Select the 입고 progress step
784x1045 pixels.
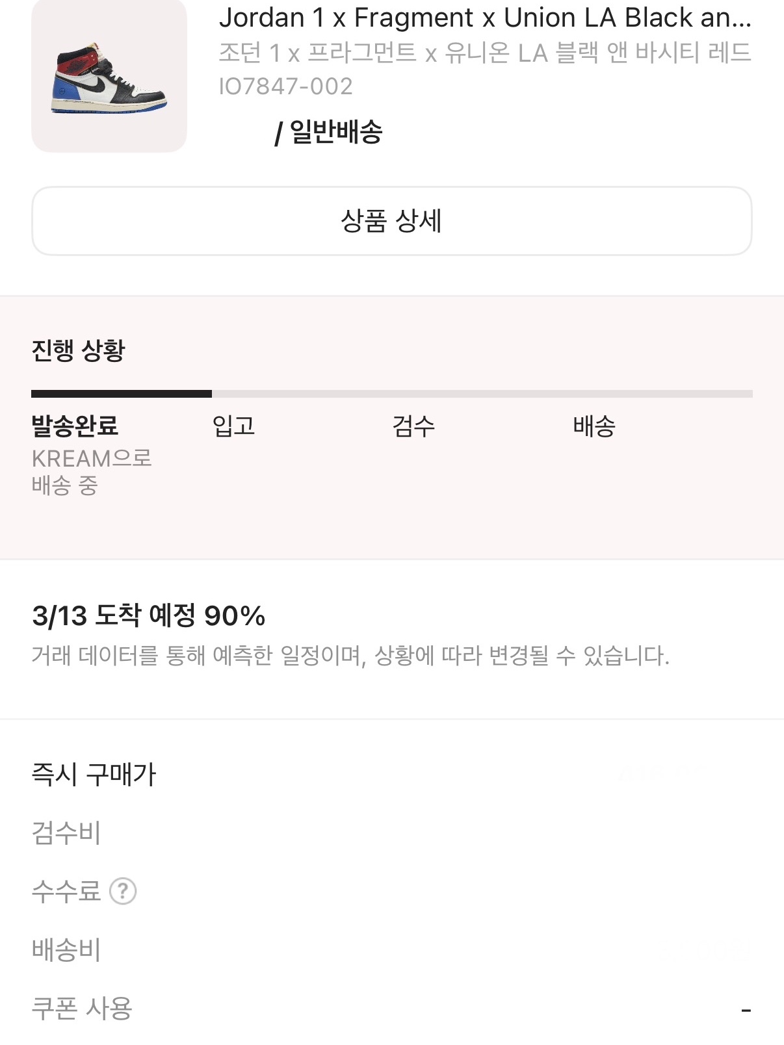point(233,426)
